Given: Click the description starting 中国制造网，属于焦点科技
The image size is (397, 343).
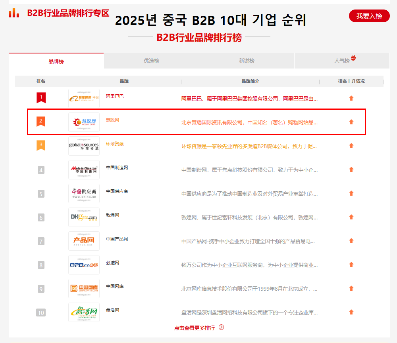Looking at the screenshot, I should pyautogui.click(x=249, y=170).
